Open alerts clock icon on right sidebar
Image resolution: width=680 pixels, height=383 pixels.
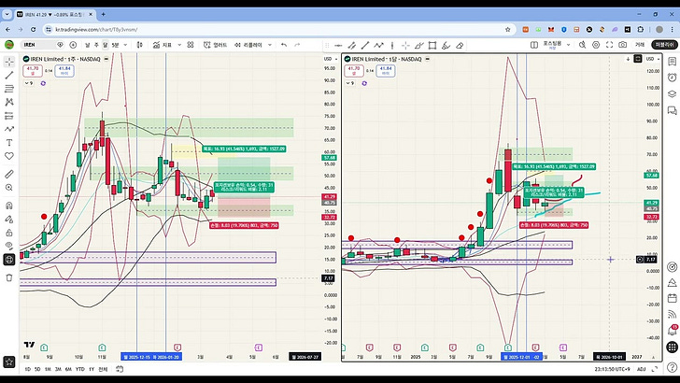tap(672, 78)
